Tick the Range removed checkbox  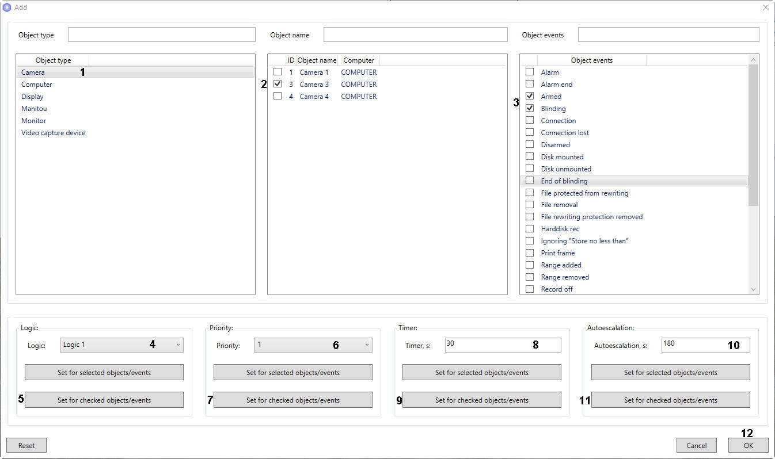[x=530, y=277]
